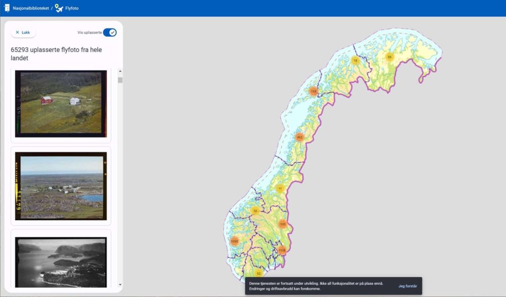Screen dimensions: 506x297
Task: Click the cluster marker labeled 11
Action: click(280, 188)
